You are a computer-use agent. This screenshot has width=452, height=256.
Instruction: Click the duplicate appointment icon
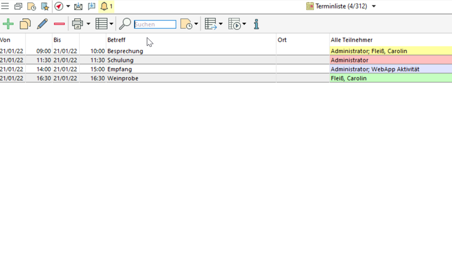tap(25, 24)
